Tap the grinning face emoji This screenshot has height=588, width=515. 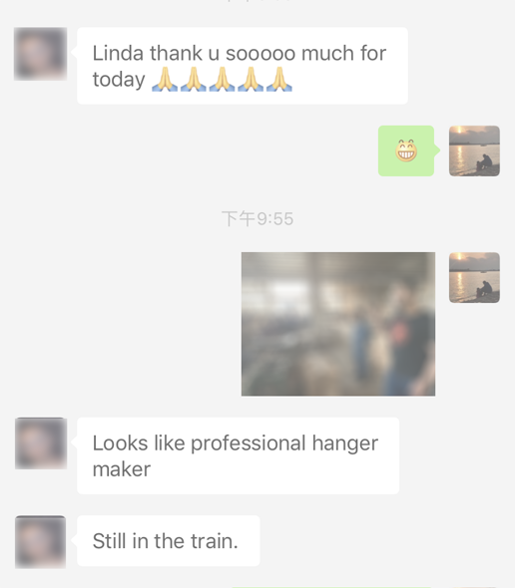[406, 150]
